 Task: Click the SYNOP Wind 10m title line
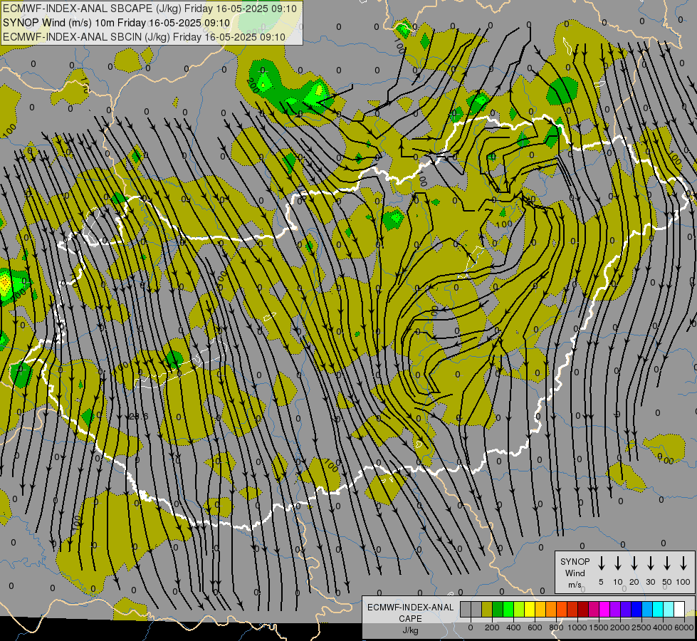117,23
